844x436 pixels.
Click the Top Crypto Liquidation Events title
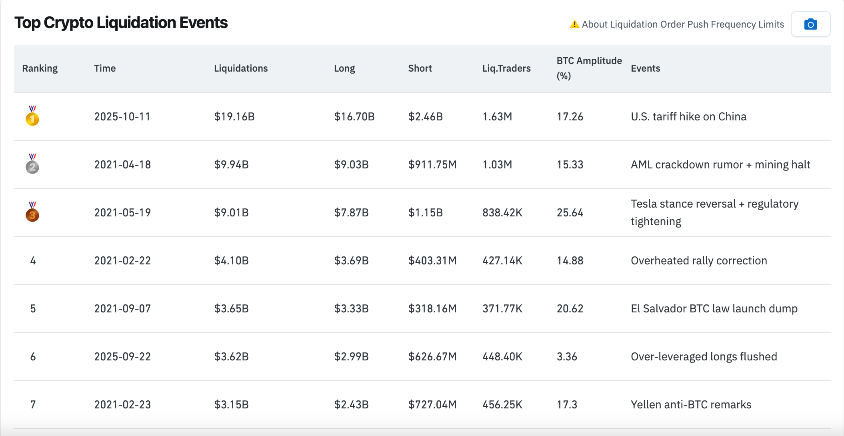[121, 23]
